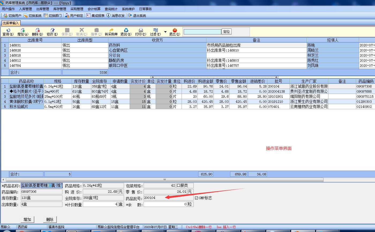
Task: Open the 采购管理 menu
Action: (x=77, y=9)
